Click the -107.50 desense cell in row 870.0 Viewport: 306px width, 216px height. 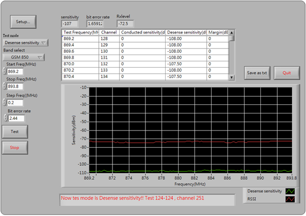click(186, 64)
